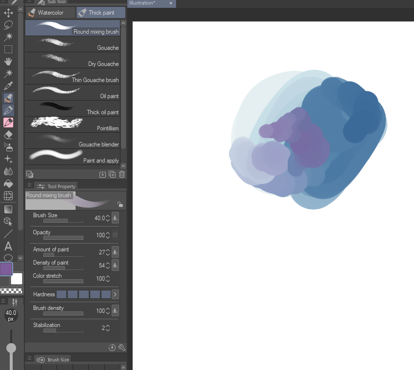Select the Gradient tool
Viewport: 414px width, 370px height.
[x=8, y=209]
